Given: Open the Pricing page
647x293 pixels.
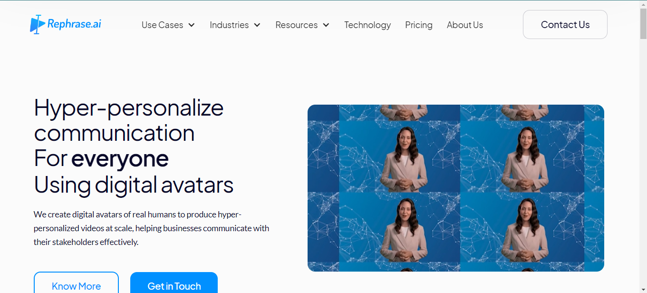Looking at the screenshot, I should (419, 25).
